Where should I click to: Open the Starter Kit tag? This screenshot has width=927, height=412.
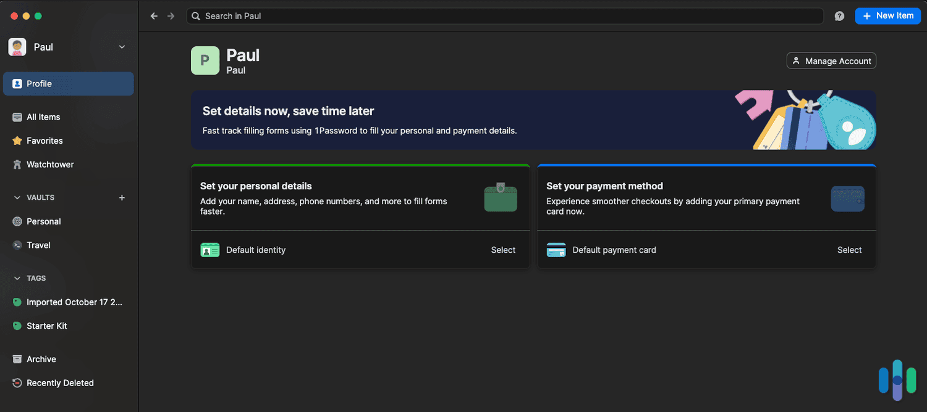(x=46, y=326)
